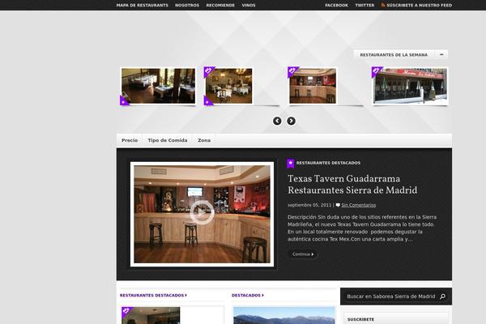
Task: Visit the Twitter link
Action: (364, 6)
